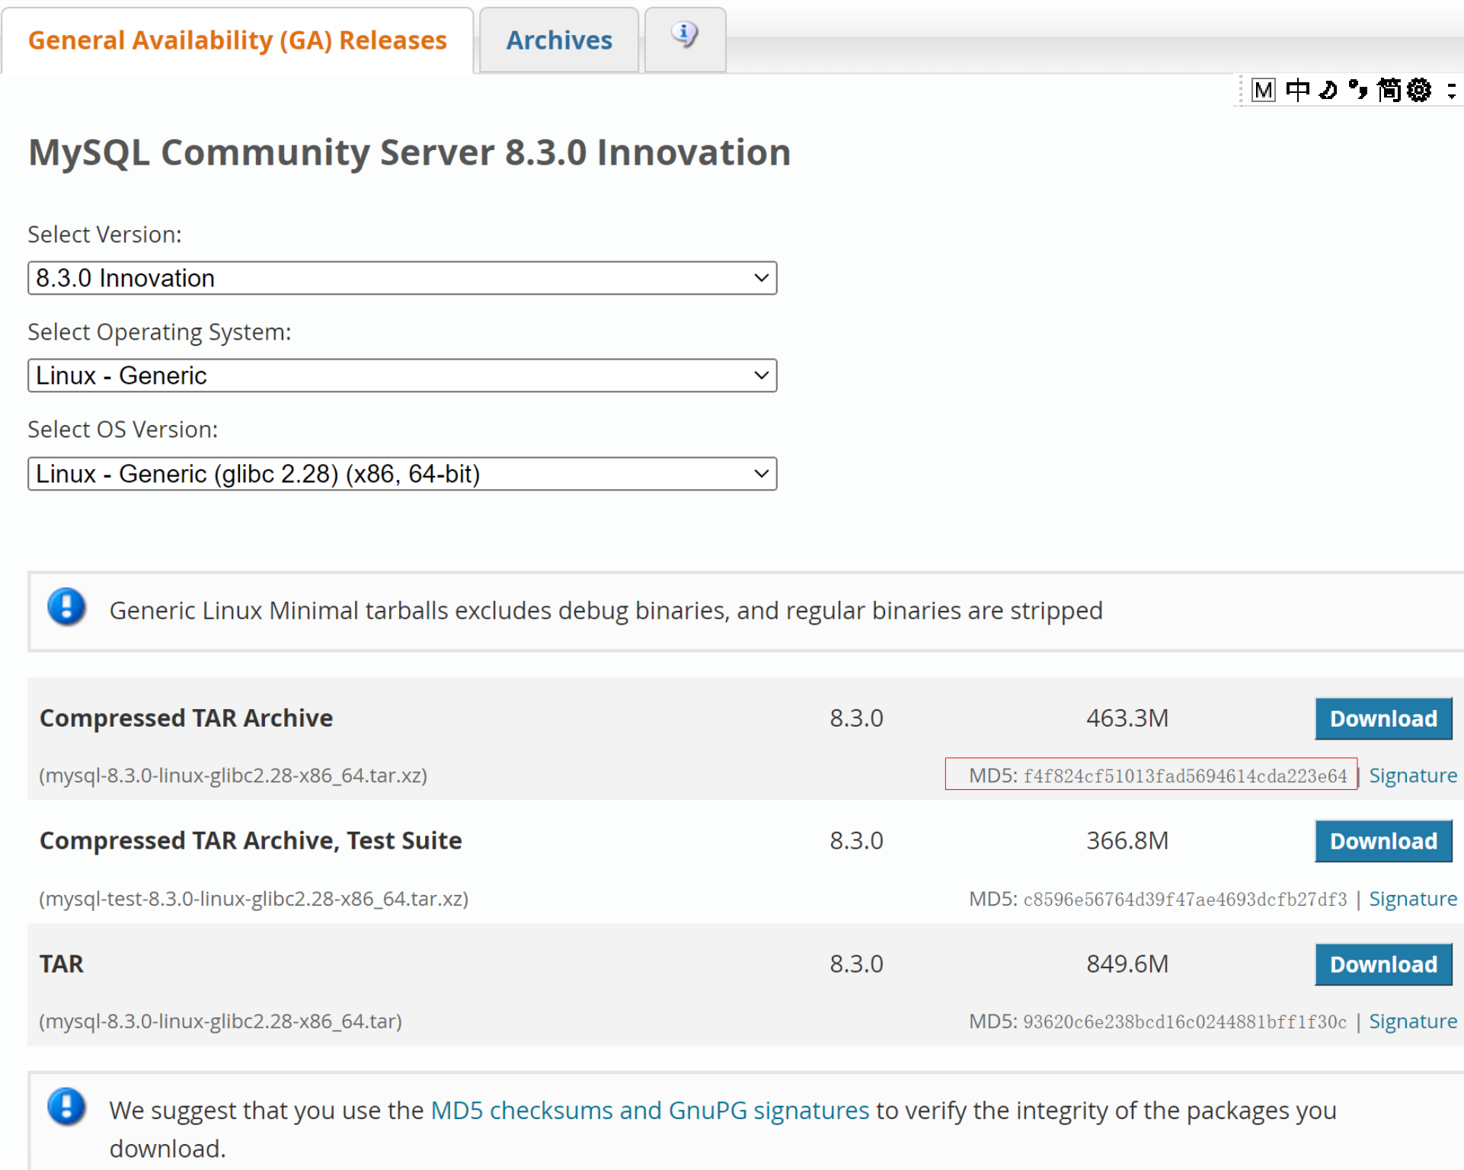Open the Select Operating System dropdown
1464x1170 pixels.
click(402, 376)
